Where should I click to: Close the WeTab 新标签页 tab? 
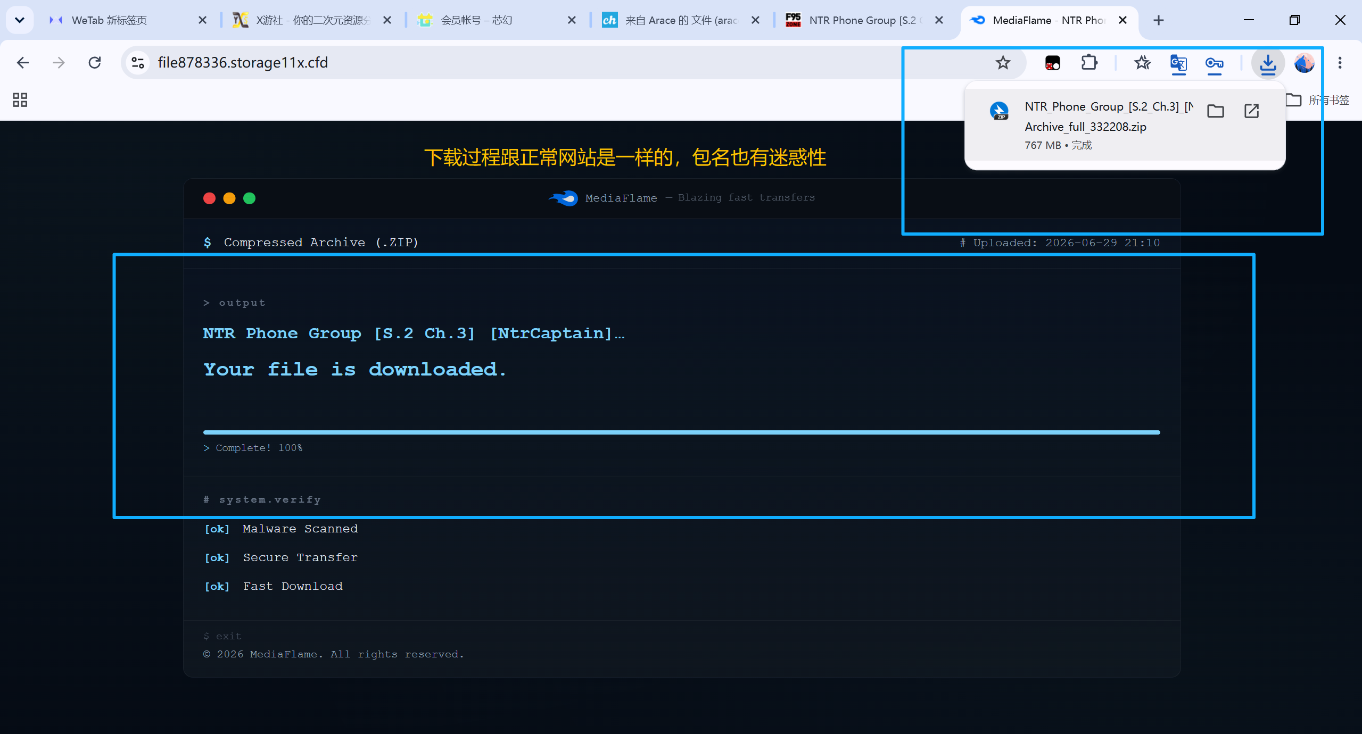pyautogui.click(x=202, y=20)
